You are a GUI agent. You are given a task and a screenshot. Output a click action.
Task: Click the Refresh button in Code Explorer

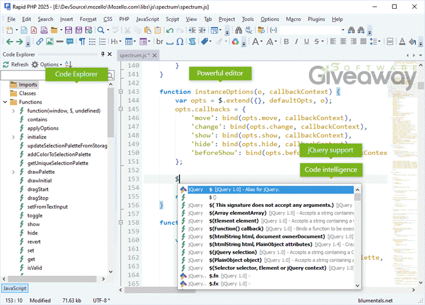[15, 65]
